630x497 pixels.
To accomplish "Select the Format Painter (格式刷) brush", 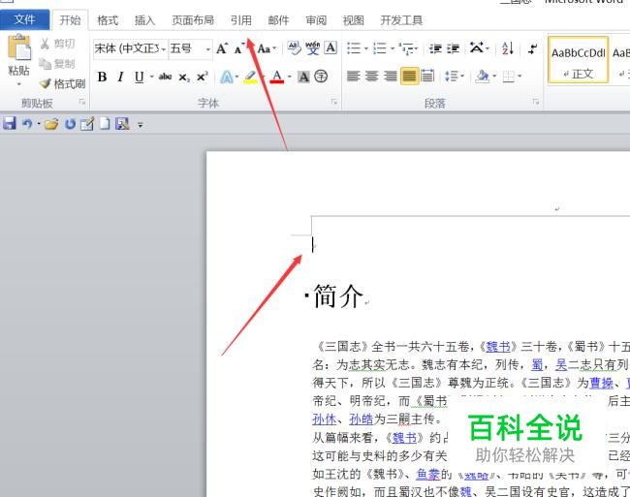I will point(46,83).
